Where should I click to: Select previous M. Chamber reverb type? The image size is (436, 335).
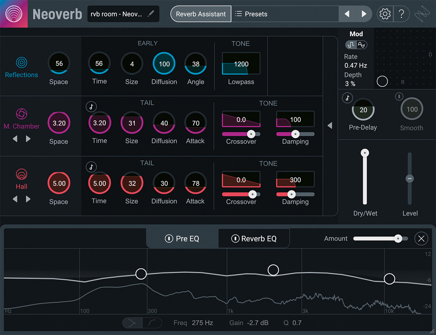[x=15, y=139]
